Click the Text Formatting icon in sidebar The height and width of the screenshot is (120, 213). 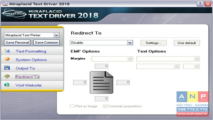click(x=7, y=51)
